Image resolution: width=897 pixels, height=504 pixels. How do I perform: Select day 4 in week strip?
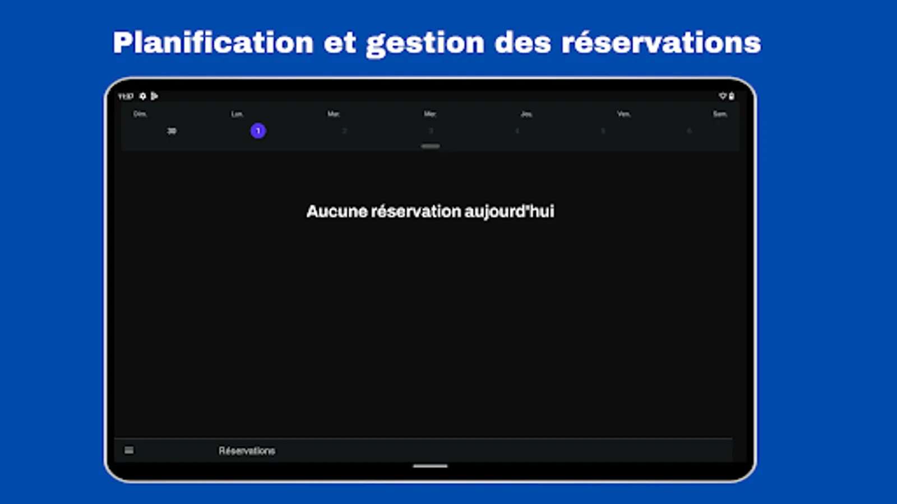(517, 131)
